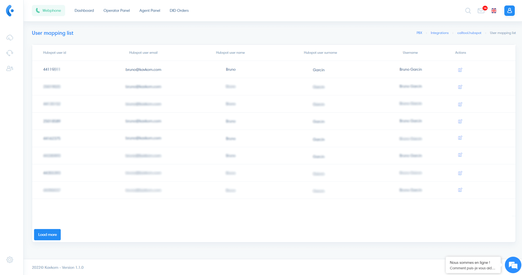Go to Dashboard menu
This screenshot has width=522, height=275.
click(x=84, y=11)
